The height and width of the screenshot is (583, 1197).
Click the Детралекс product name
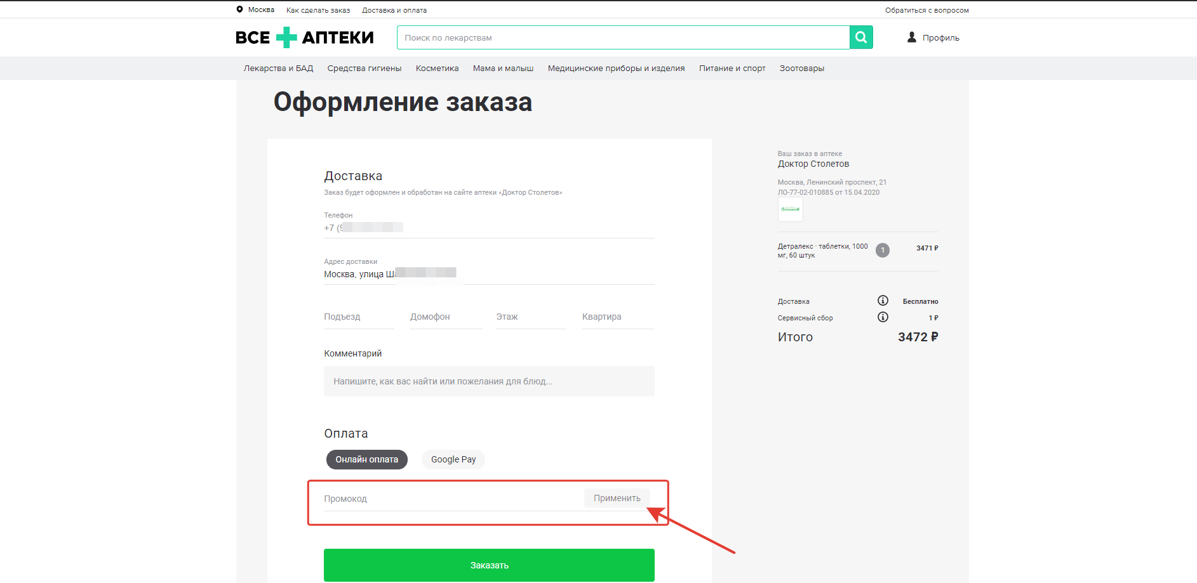click(x=823, y=251)
